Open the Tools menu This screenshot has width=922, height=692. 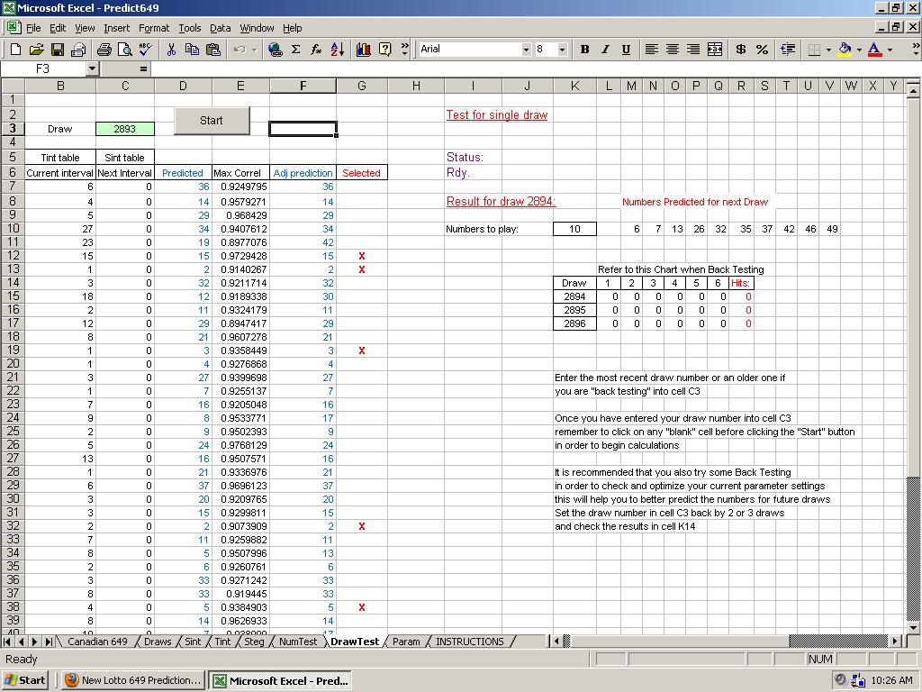189,28
